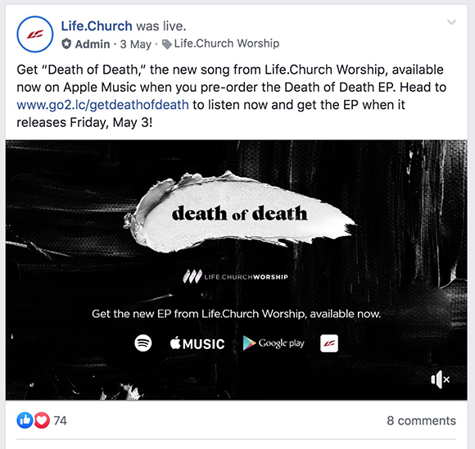
Task: Click the death of death video thumbnail
Action: (x=237, y=270)
